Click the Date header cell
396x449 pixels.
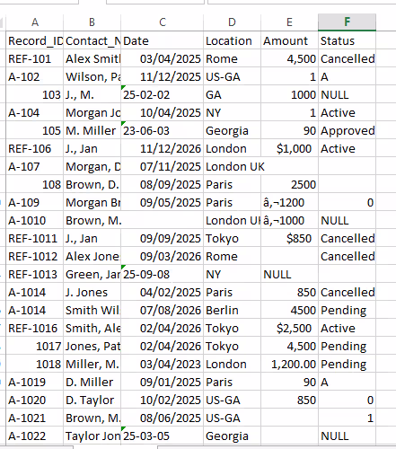pos(163,40)
